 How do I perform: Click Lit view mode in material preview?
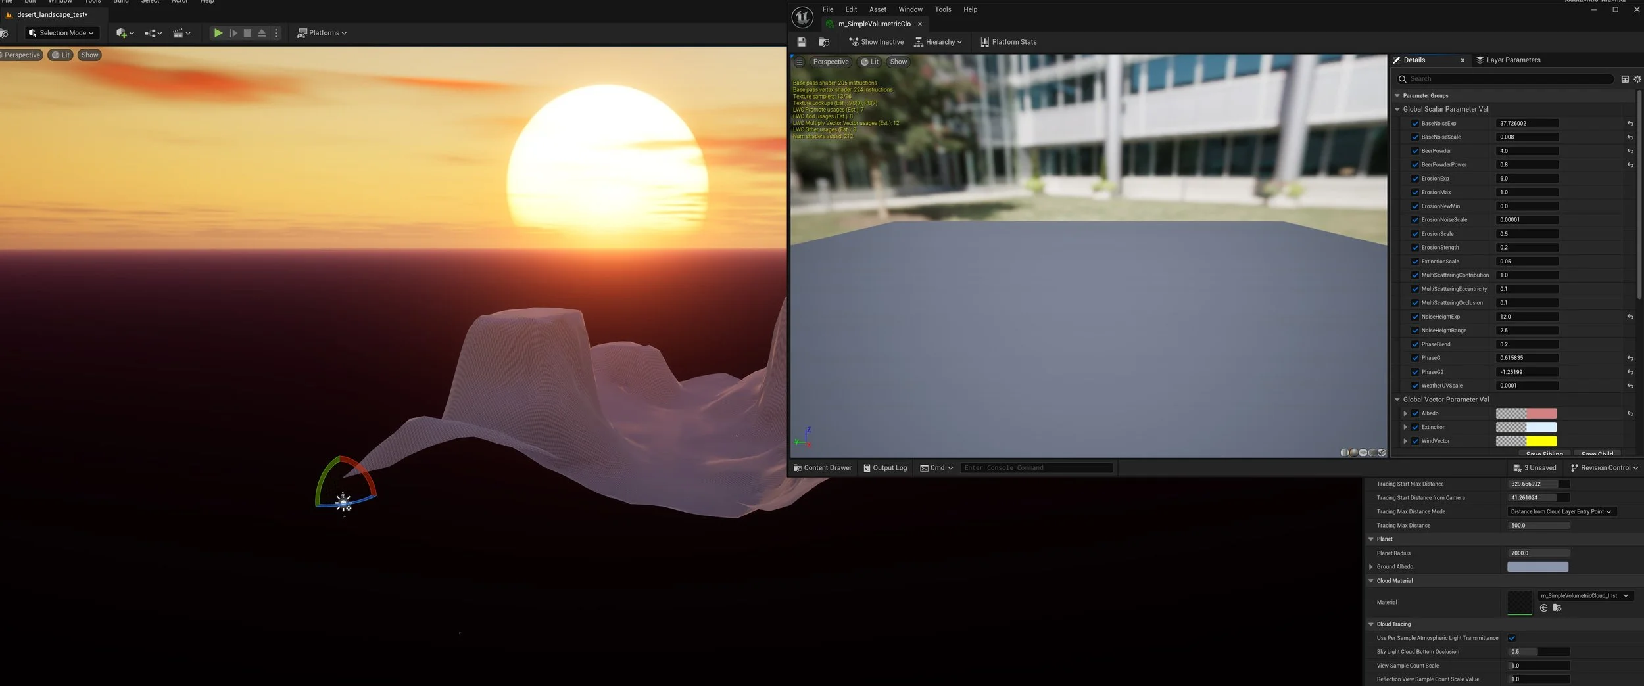(x=870, y=62)
